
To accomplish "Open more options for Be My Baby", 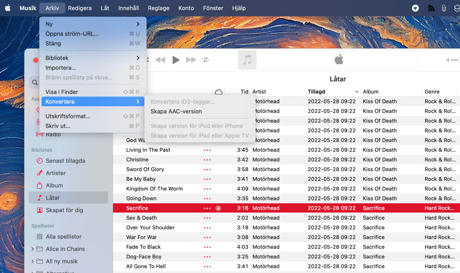I will (x=207, y=179).
